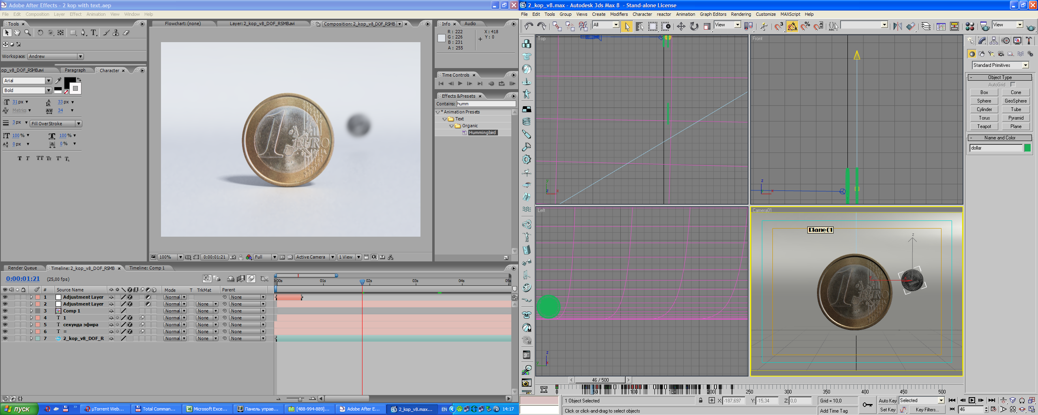Select the Rotation tool in After Effects Tools
The height and width of the screenshot is (415, 1038).
coord(40,32)
